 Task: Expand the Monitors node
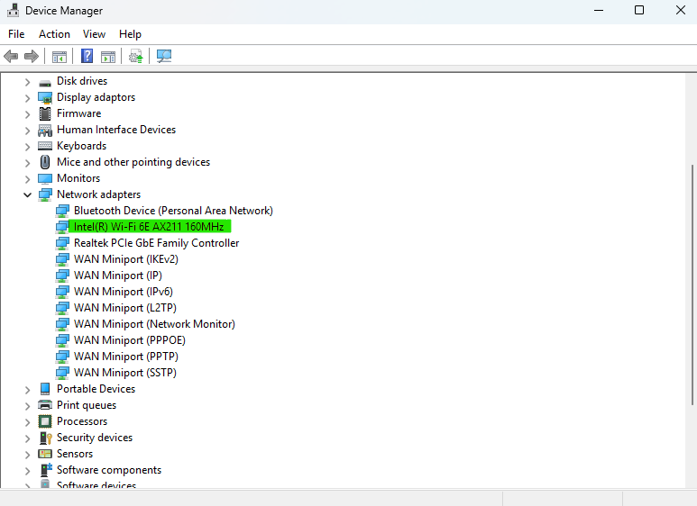click(x=28, y=179)
